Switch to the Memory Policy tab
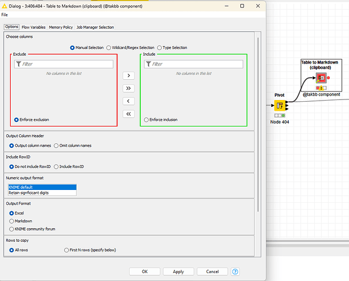349x281 pixels. (61, 27)
